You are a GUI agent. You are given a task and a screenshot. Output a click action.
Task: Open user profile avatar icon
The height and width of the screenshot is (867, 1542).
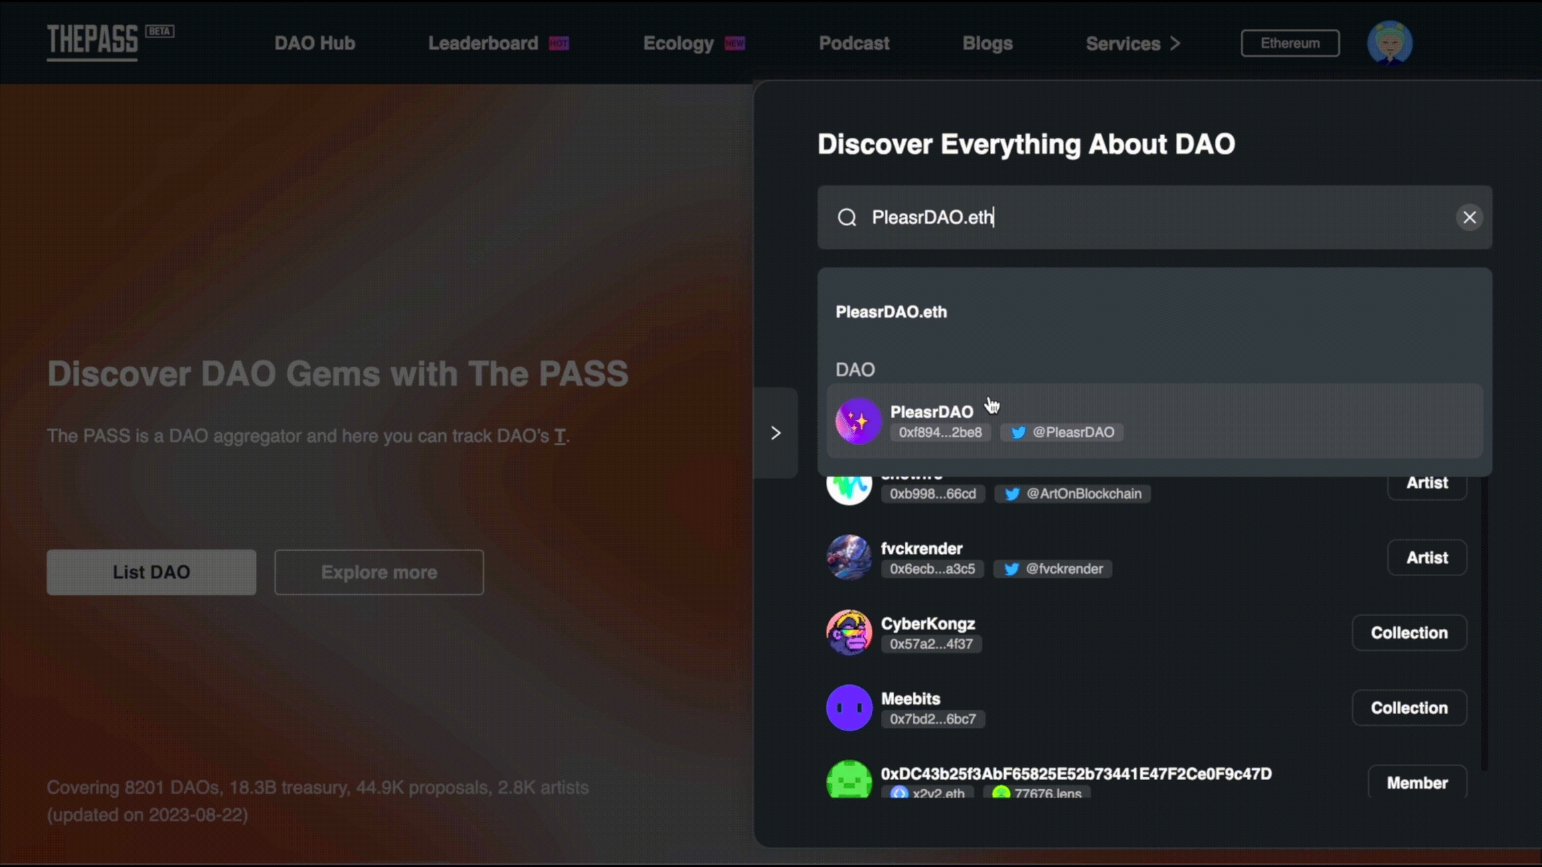(1389, 43)
